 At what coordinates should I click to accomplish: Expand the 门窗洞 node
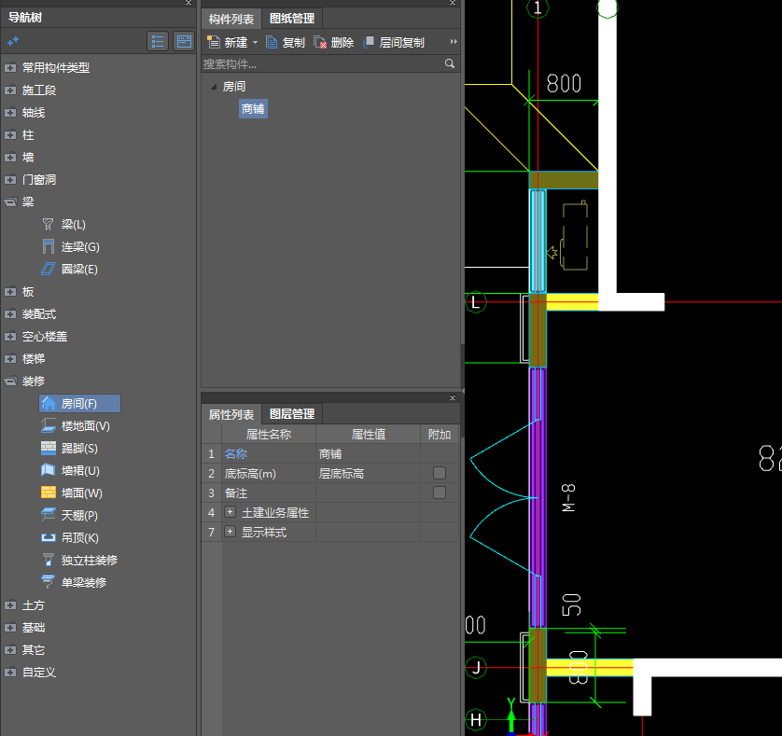coord(10,179)
